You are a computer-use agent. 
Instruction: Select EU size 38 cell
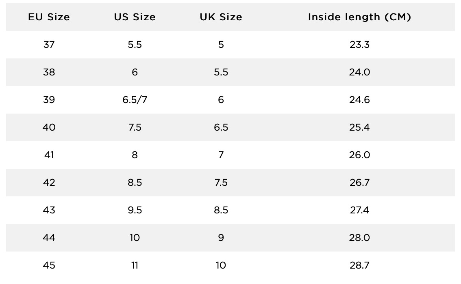[x=49, y=72]
